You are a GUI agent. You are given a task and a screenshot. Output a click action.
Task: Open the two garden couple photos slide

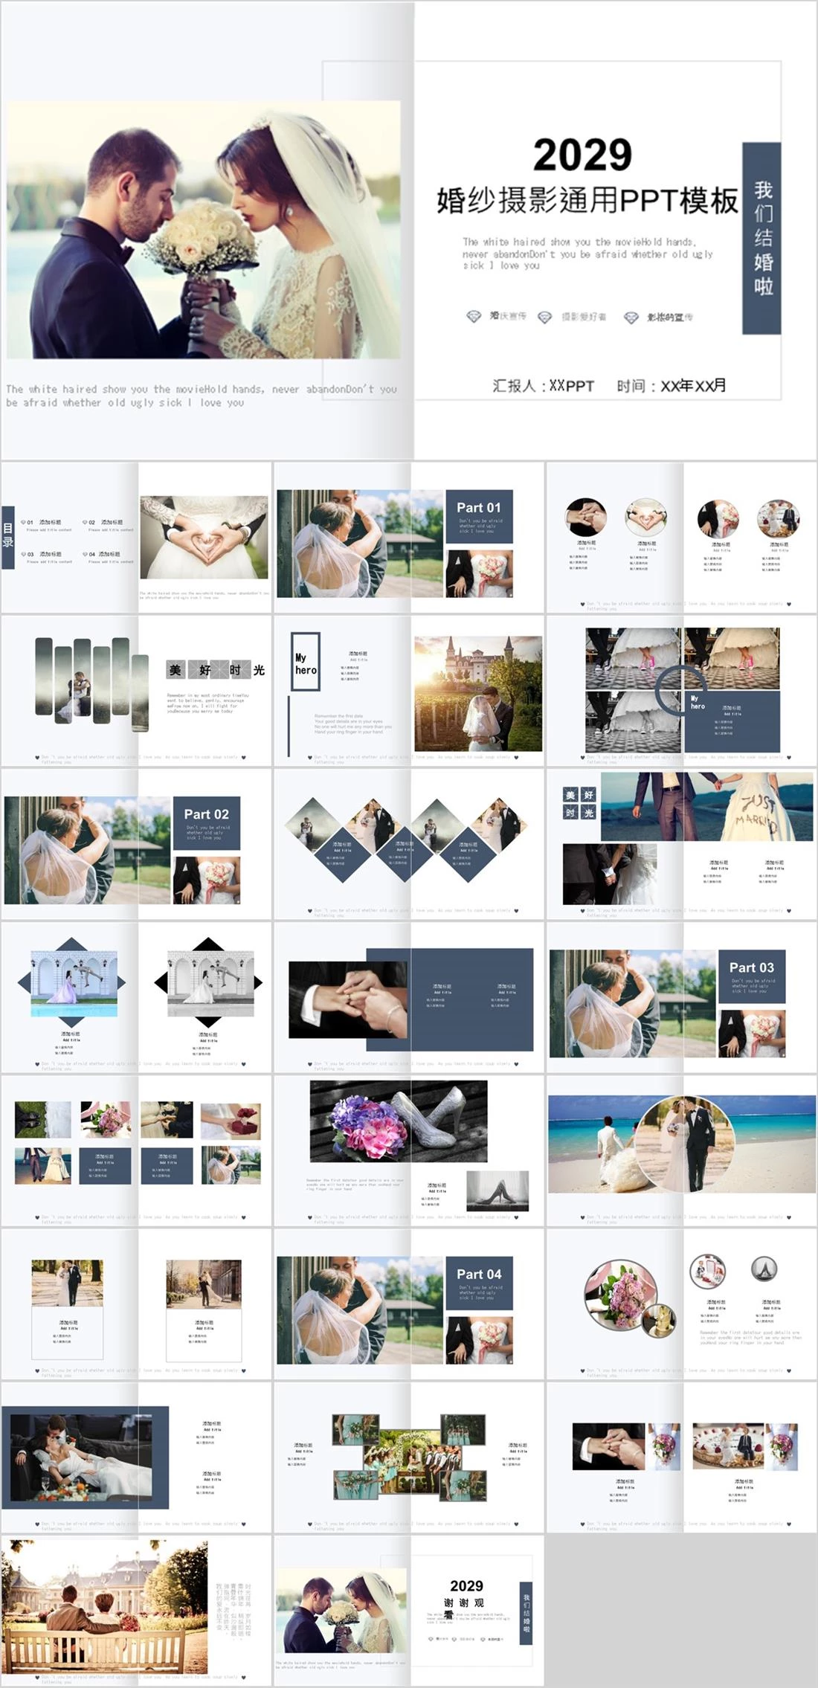136,1304
